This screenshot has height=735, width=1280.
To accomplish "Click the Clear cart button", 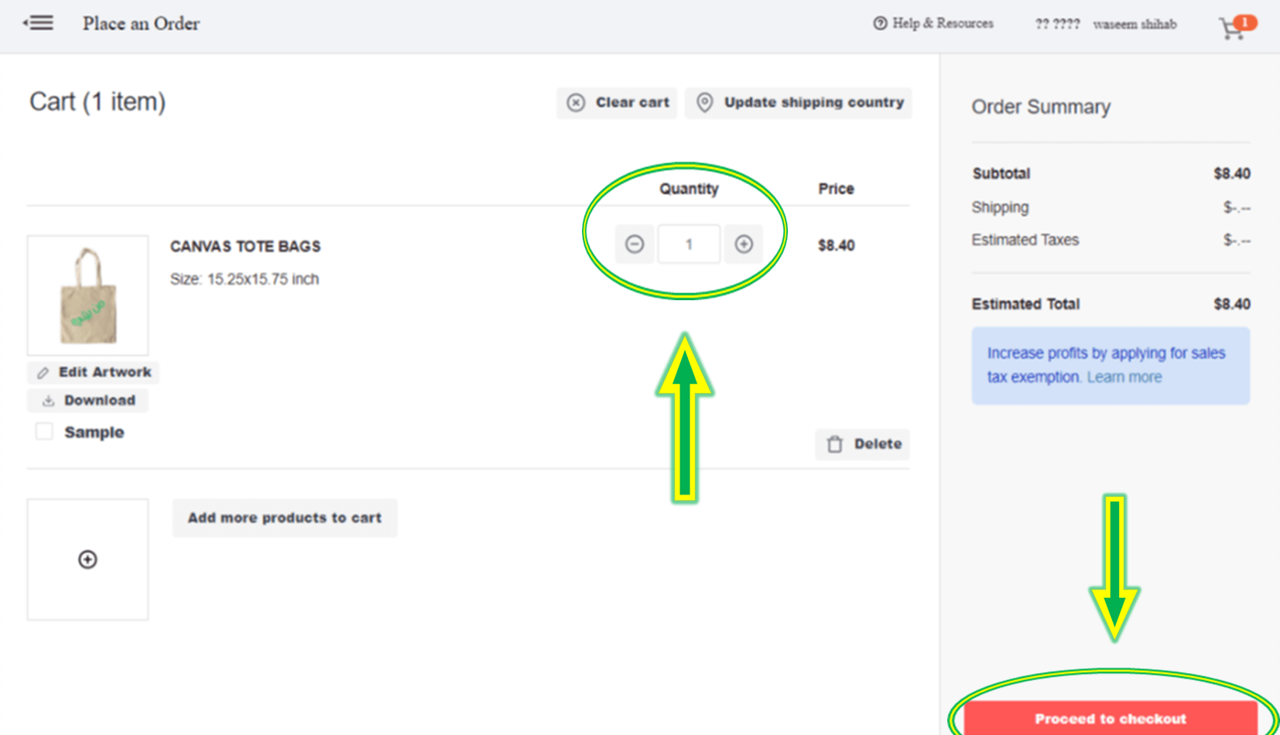I will (x=617, y=103).
